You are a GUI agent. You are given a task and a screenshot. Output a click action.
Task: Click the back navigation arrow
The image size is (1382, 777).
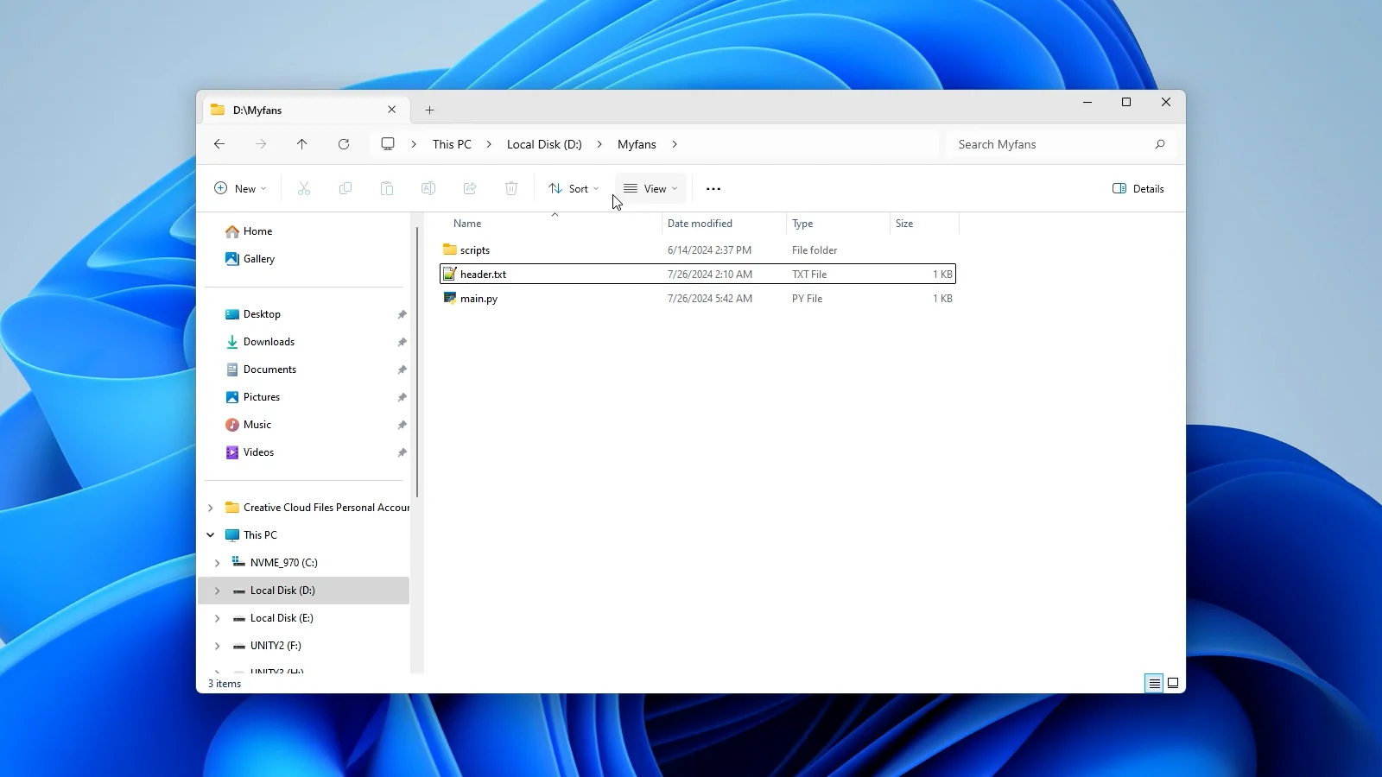tap(219, 144)
